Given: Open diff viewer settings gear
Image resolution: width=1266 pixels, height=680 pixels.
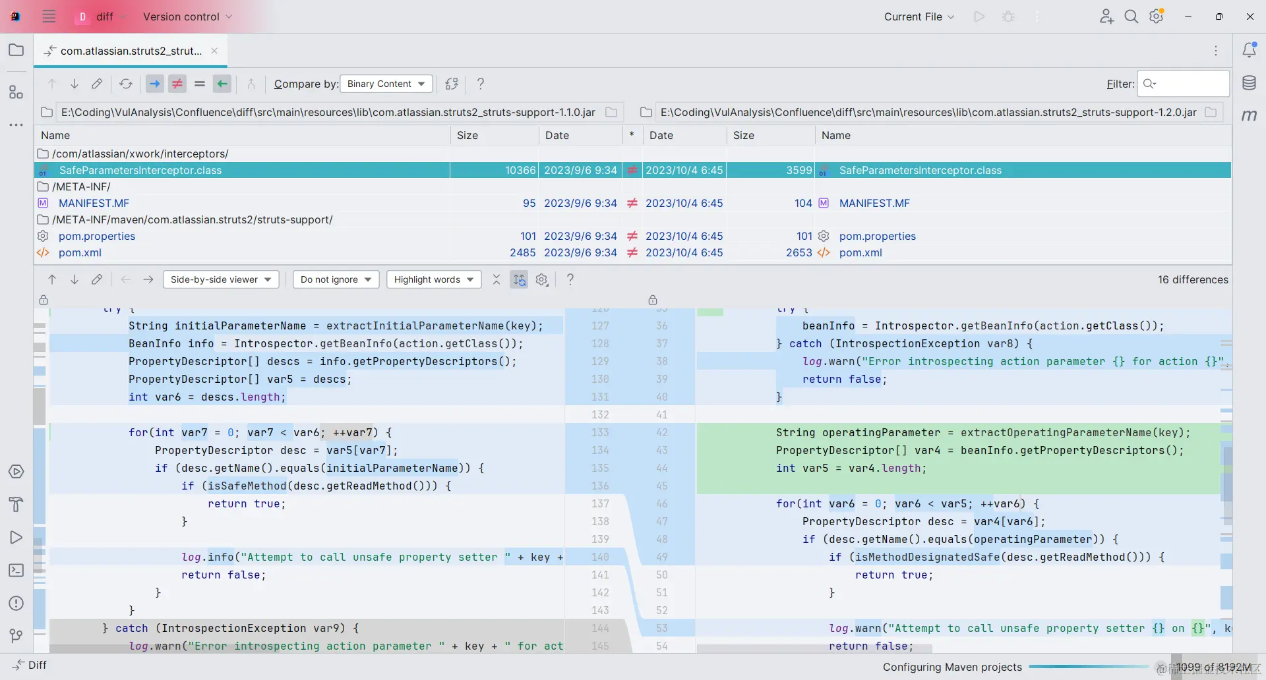Looking at the screenshot, I should 542,279.
